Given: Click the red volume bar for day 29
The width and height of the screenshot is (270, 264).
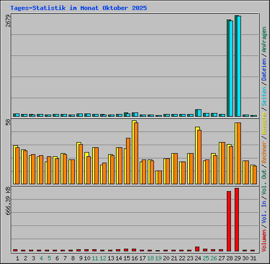Looking at the screenshot, I should pos(237,220).
